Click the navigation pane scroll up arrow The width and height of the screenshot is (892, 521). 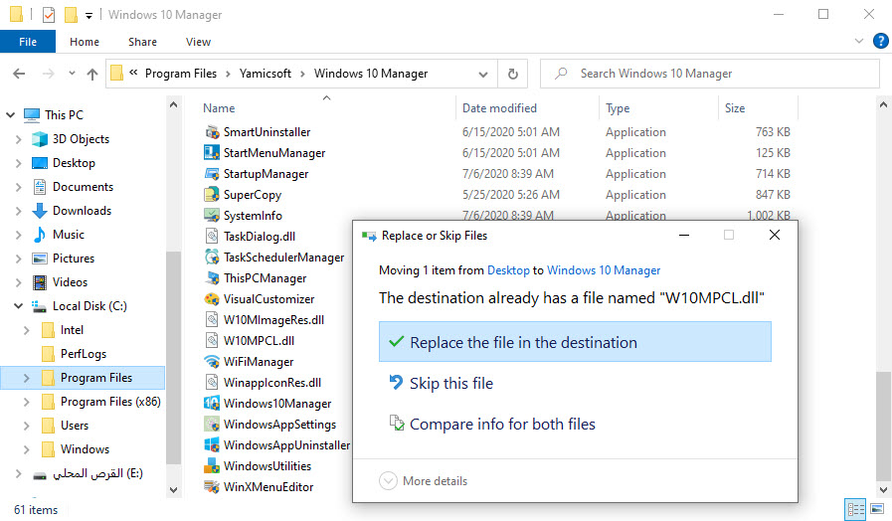click(173, 104)
